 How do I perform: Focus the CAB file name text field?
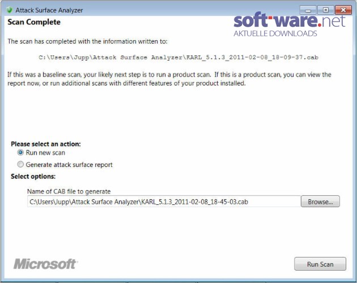[x=164, y=201]
